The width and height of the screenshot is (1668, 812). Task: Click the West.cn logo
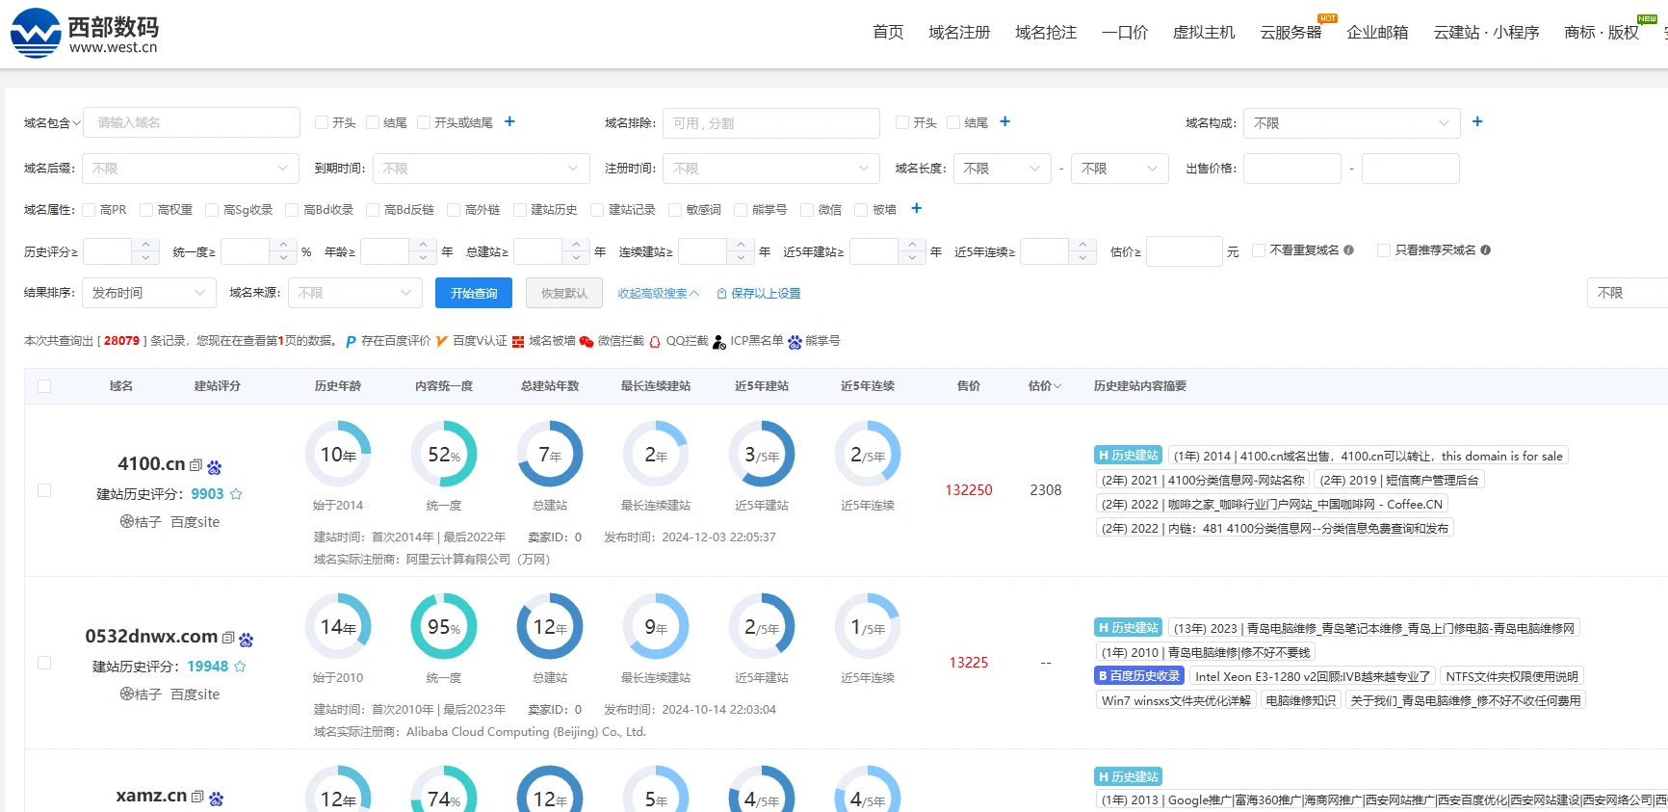pyautogui.click(x=85, y=34)
